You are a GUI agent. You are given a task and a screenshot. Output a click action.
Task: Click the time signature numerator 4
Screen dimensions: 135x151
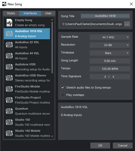point(105,77)
